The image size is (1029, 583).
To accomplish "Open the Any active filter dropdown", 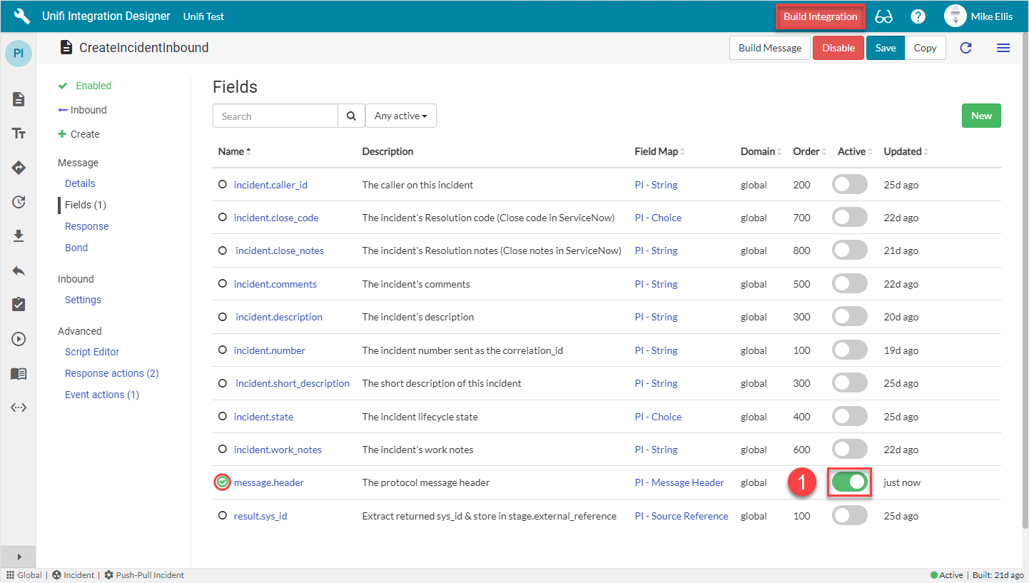I will [400, 116].
